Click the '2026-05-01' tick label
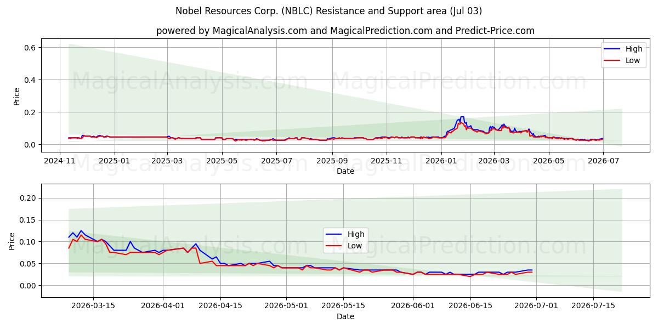 point(286,306)
